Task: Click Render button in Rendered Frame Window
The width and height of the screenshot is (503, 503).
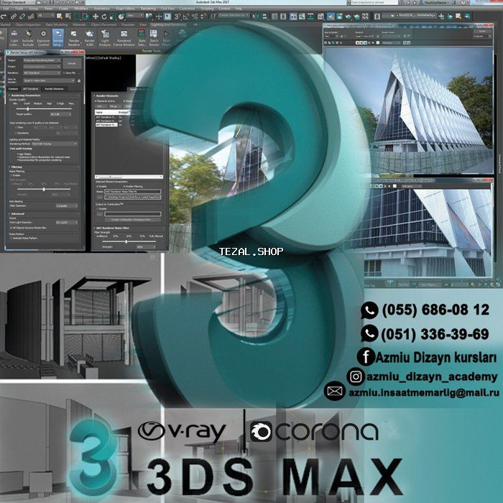Action: tap(482, 31)
